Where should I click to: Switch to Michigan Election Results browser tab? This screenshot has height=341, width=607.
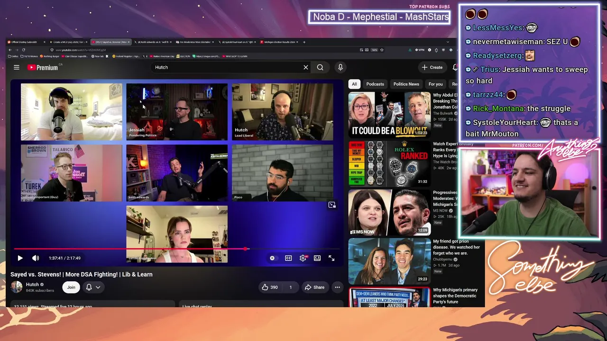pyautogui.click(x=279, y=42)
